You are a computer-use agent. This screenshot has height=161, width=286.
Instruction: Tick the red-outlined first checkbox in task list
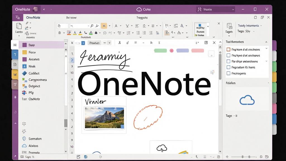point(228,49)
